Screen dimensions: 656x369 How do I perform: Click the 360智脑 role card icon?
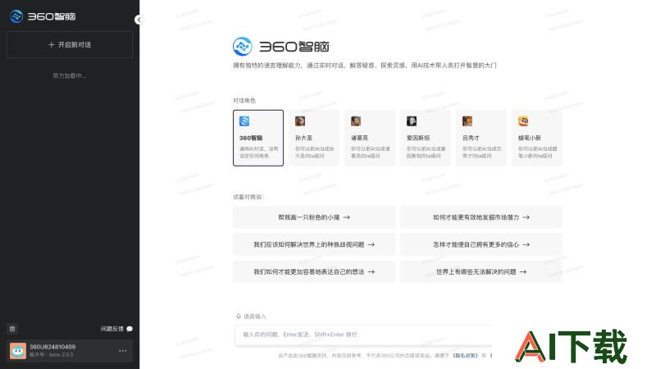tap(244, 121)
